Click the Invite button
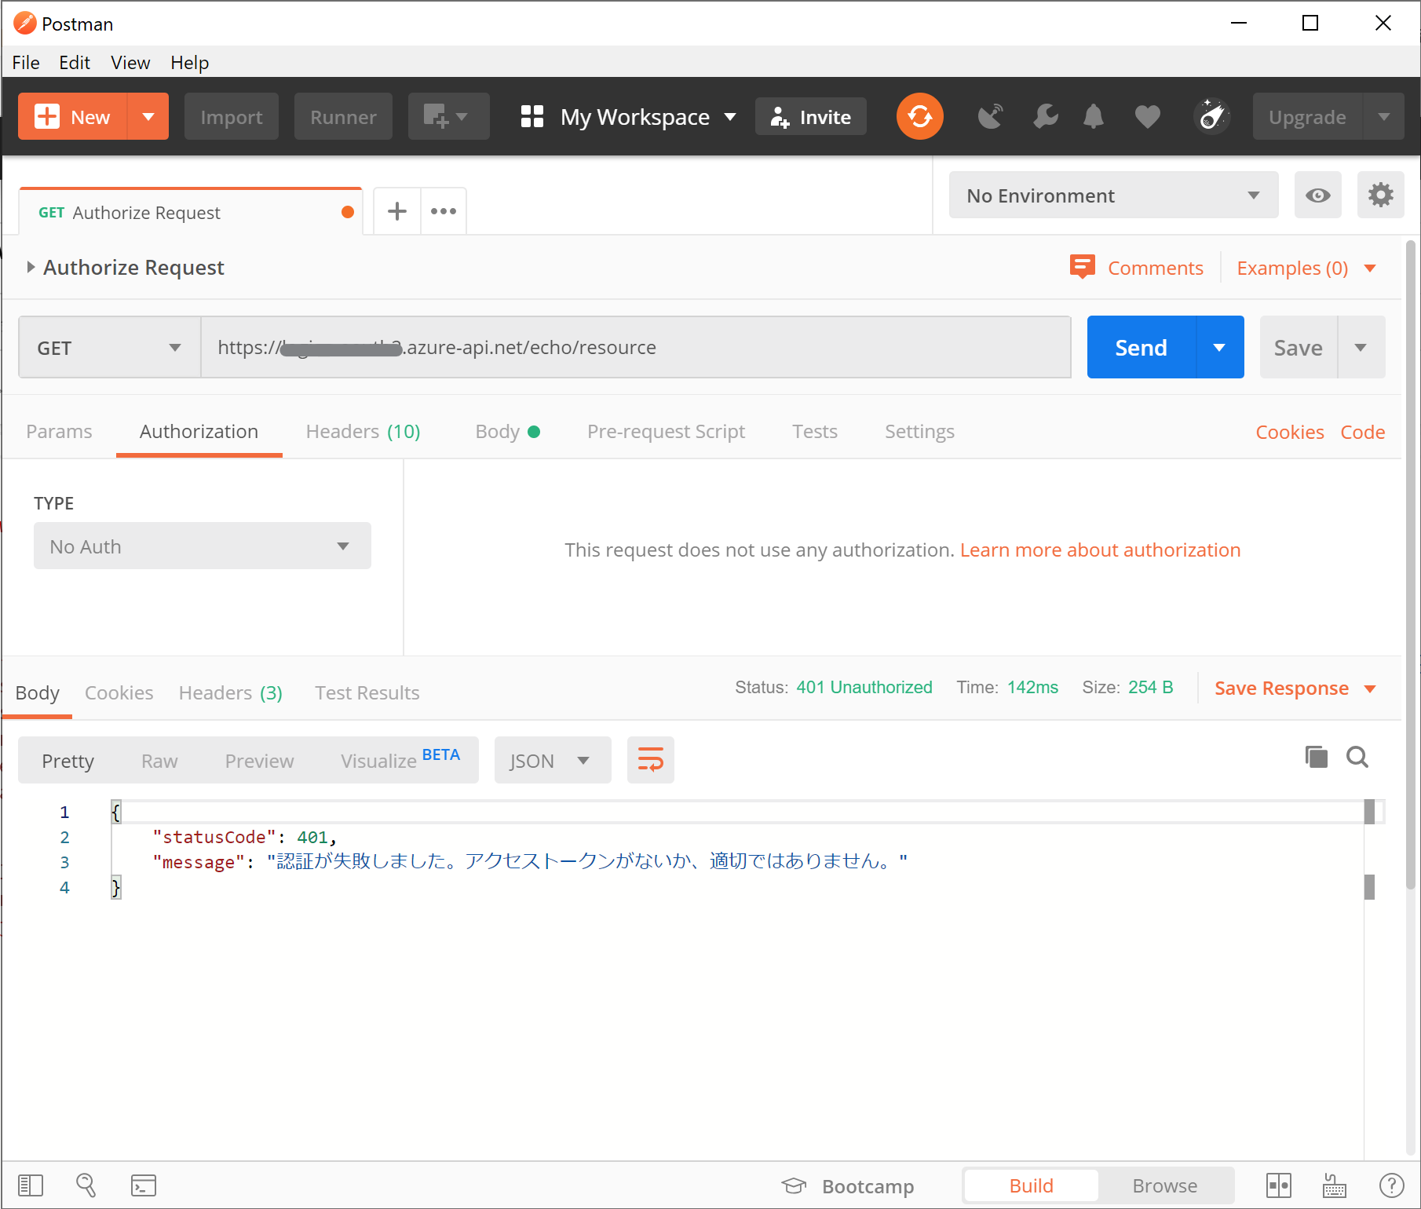The image size is (1421, 1209). [810, 116]
